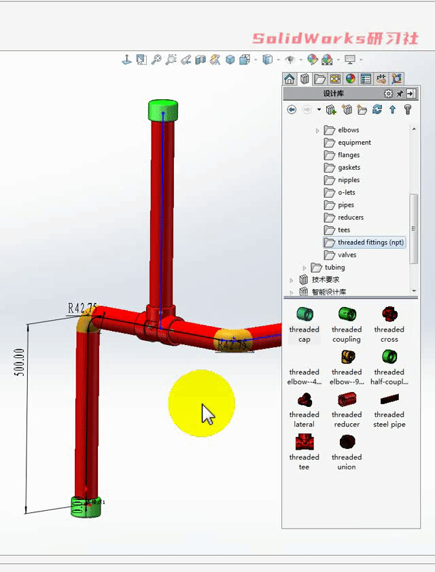Click Edit Appearance color ball icon
Screen dimensions: 435x572
pyautogui.click(x=313, y=60)
